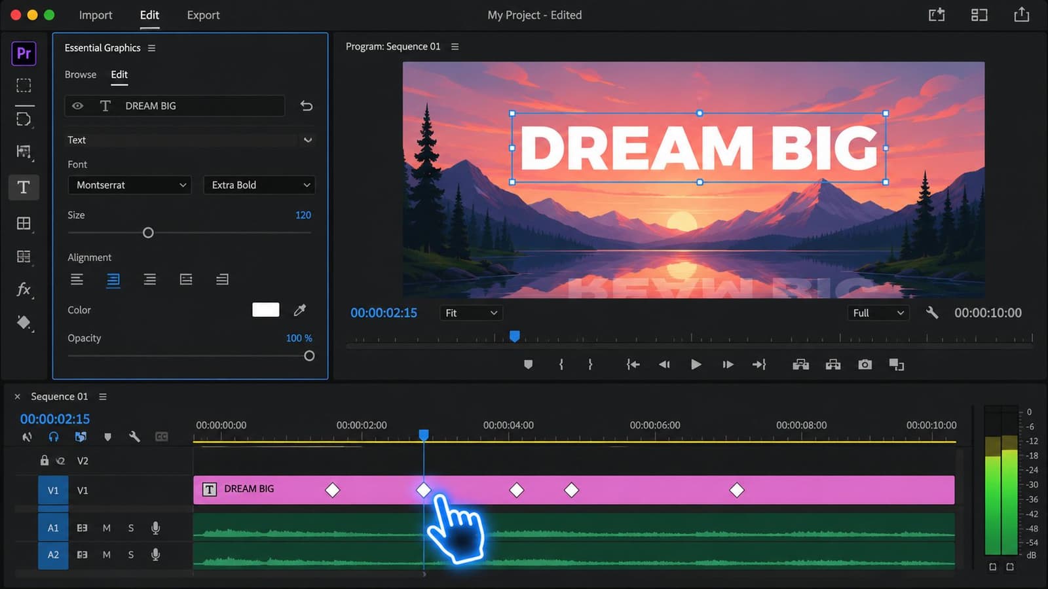Toggle sync lock on V2 track
The height and width of the screenshot is (589, 1048).
click(61, 461)
